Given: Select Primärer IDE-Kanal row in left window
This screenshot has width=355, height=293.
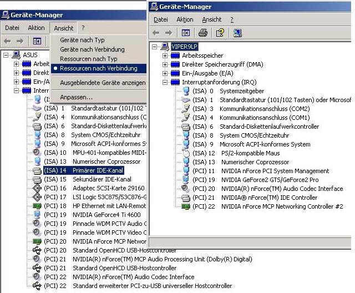Looking at the screenshot, I should pyautogui.click(x=84, y=170).
